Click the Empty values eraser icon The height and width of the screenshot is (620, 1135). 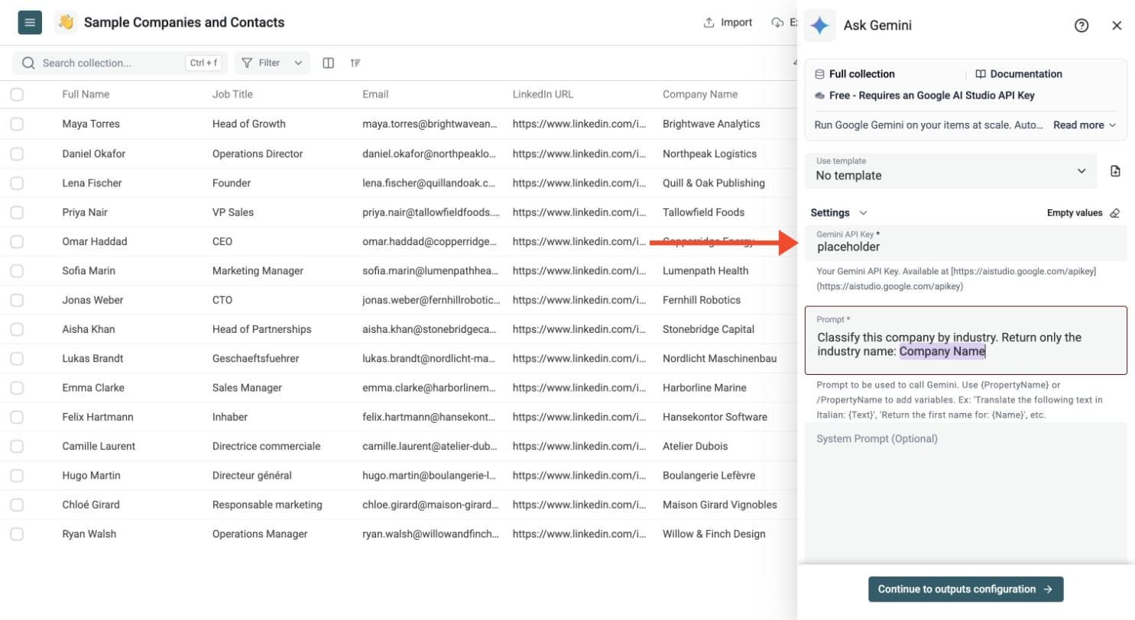[1115, 213]
